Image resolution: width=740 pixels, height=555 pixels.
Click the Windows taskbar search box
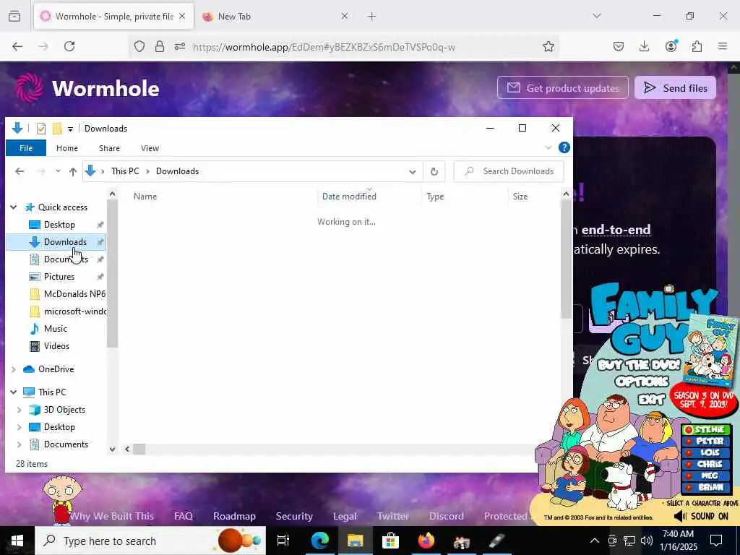click(x=150, y=541)
